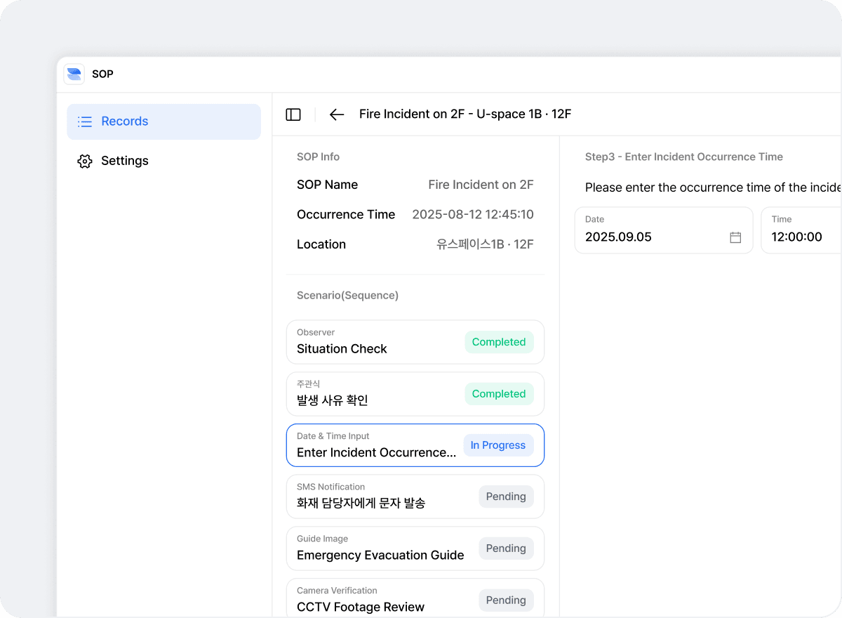Image resolution: width=842 pixels, height=618 pixels.
Task: Click the Settings gear icon
Action: click(x=85, y=161)
